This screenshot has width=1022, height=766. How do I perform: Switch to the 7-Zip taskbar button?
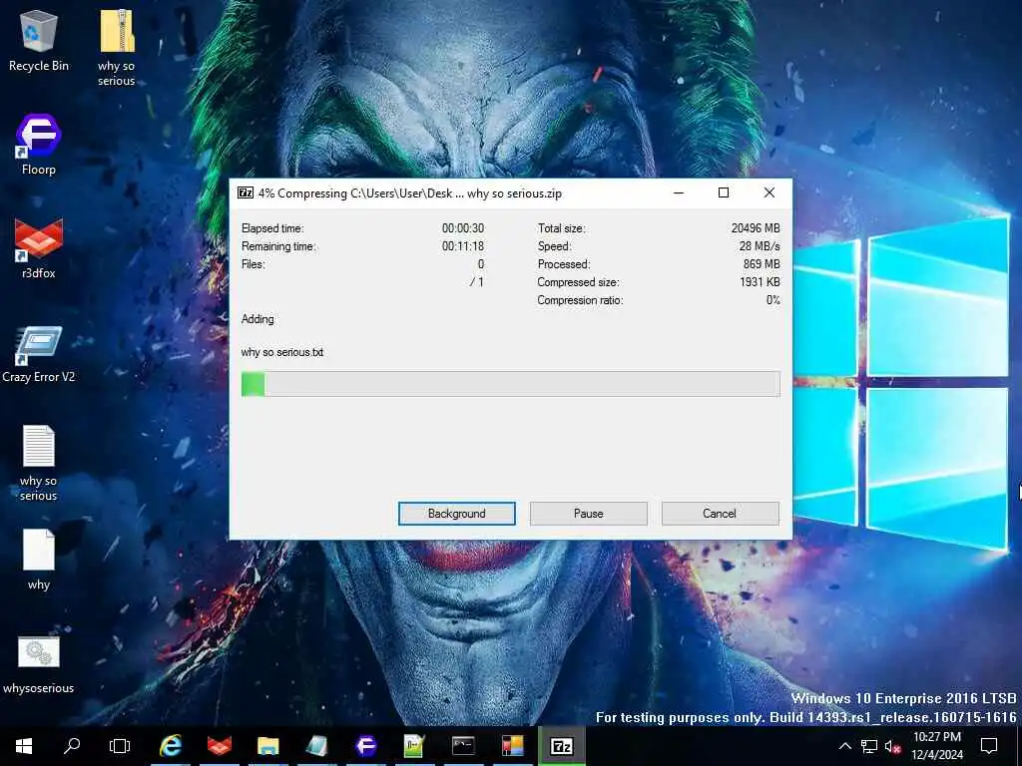(561, 746)
